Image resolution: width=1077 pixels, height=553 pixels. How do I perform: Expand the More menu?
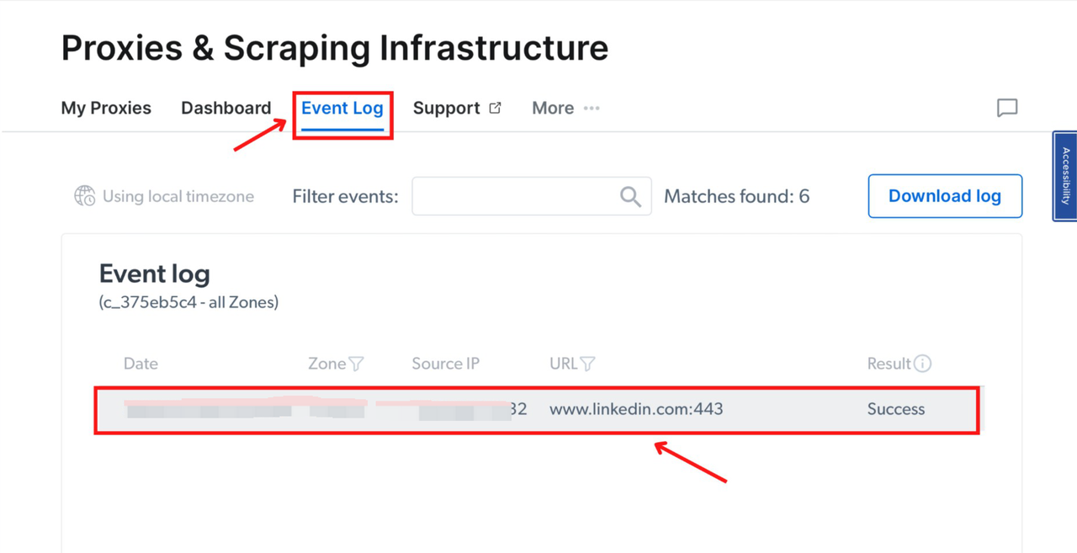click(x=565, y=108)
